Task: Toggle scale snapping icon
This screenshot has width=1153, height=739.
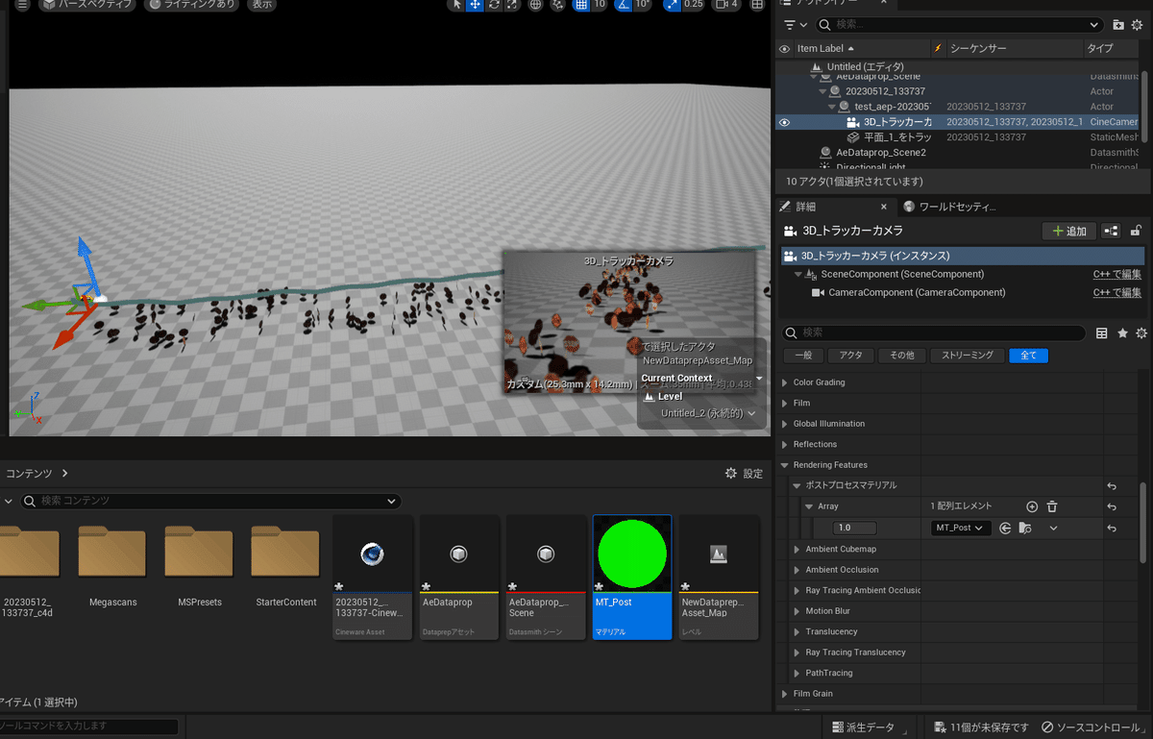Action: (671, 5)
